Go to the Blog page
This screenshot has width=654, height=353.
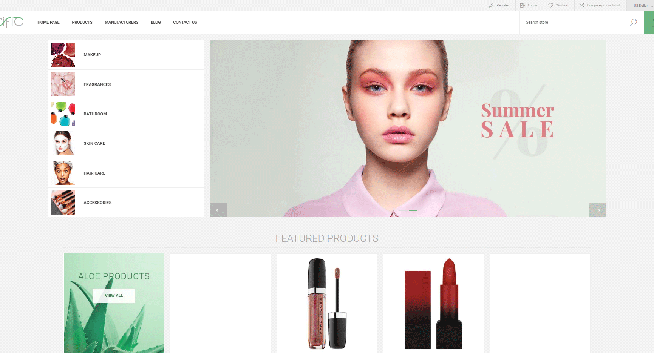[x=156, y=22]
